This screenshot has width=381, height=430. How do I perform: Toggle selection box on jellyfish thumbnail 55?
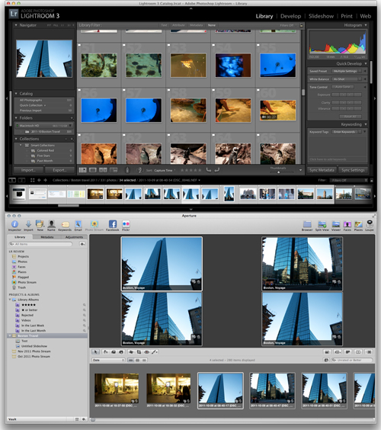click(x=258, y=45)
